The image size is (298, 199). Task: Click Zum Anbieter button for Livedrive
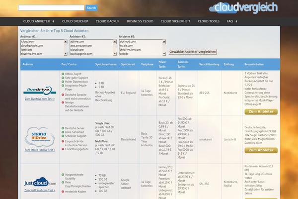point(261,111)
